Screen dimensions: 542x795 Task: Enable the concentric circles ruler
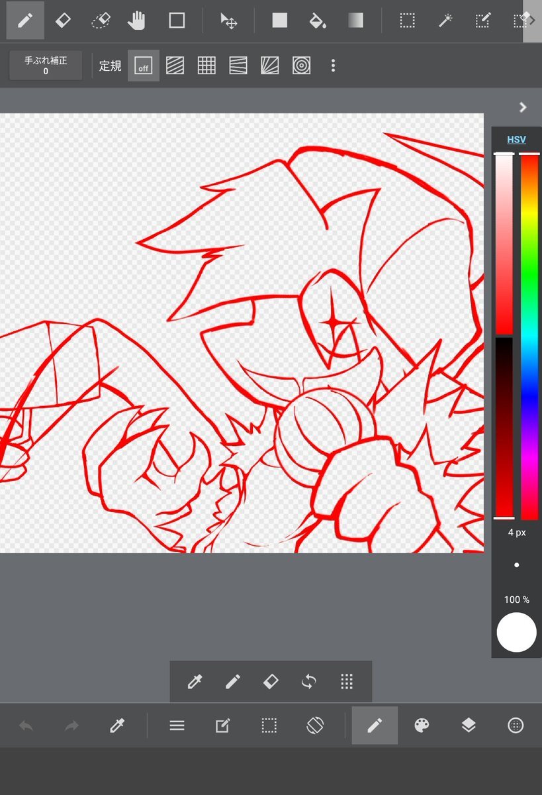click(x=301, y=66)
